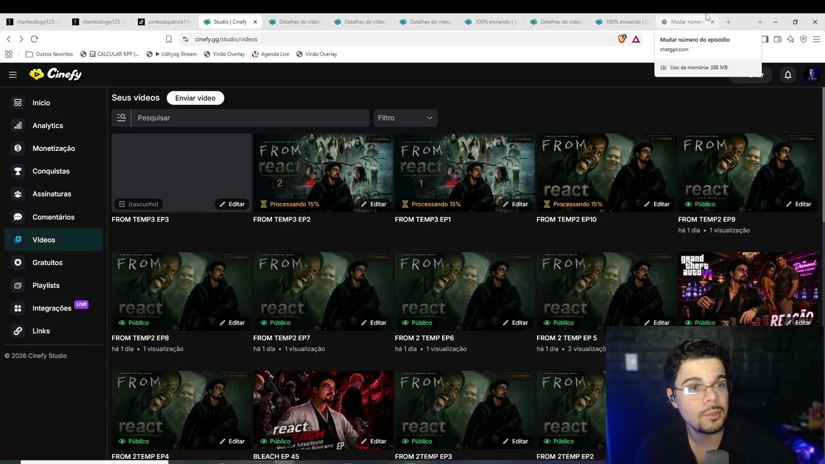825x464 pixels.
Task: Close the Studio | Cinefy tab
Action: click(x=255, y=22)
